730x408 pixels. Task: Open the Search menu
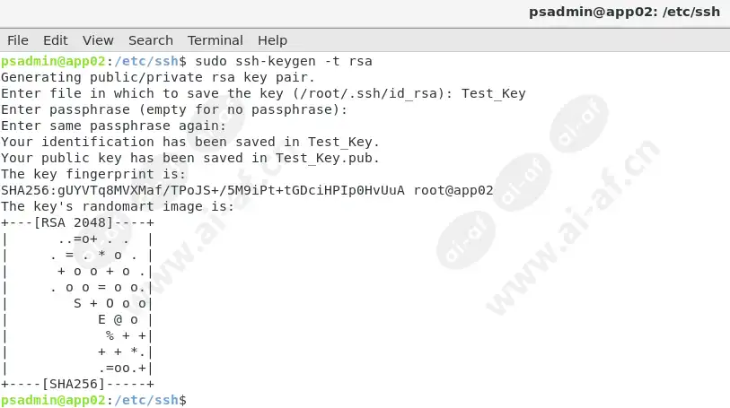(150, 40)
